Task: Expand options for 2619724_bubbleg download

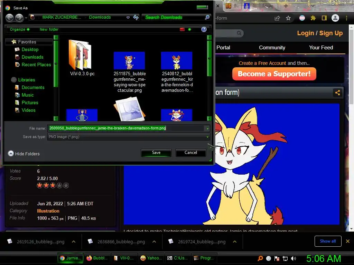Action: click(x=235, y=242)
